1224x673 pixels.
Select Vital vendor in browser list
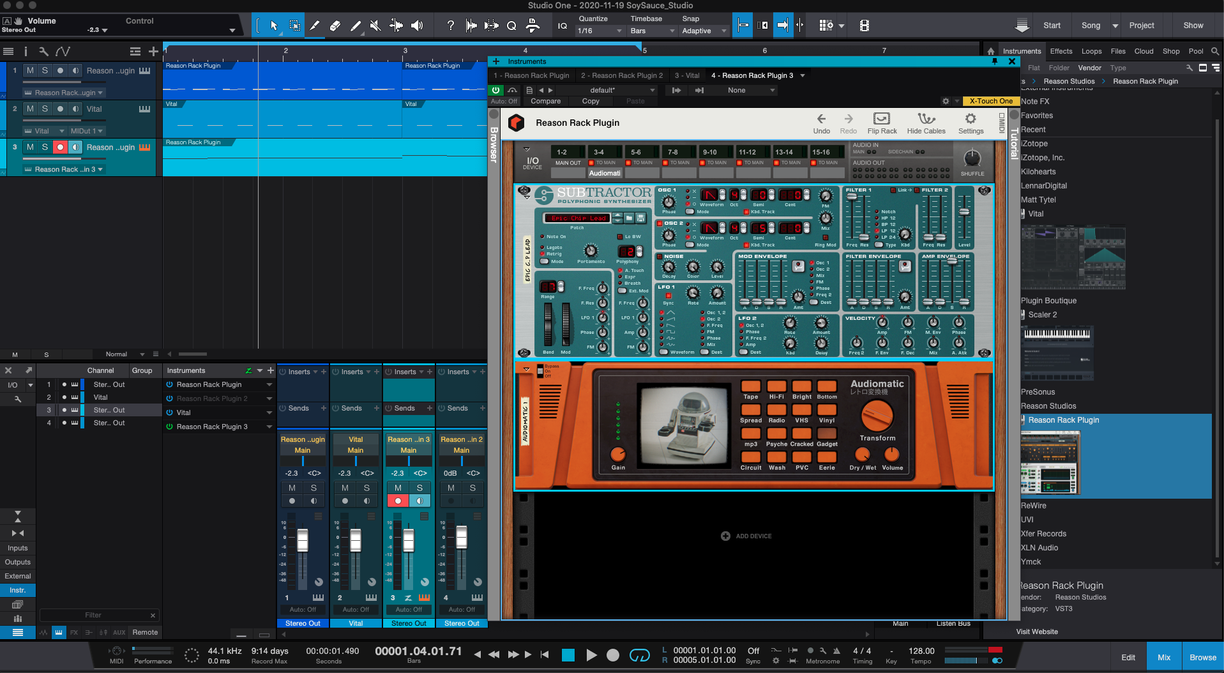[x=1036, y=214]
